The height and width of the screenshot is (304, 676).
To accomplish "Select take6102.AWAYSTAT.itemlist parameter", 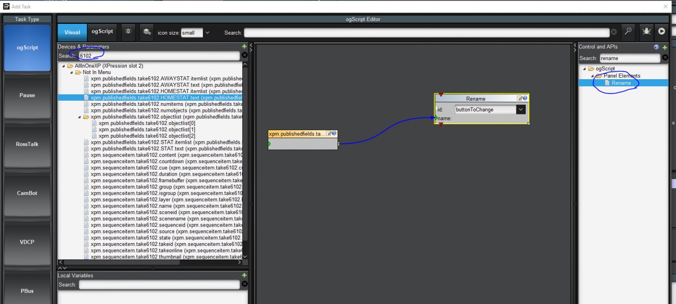I will [x=163, y=79].
